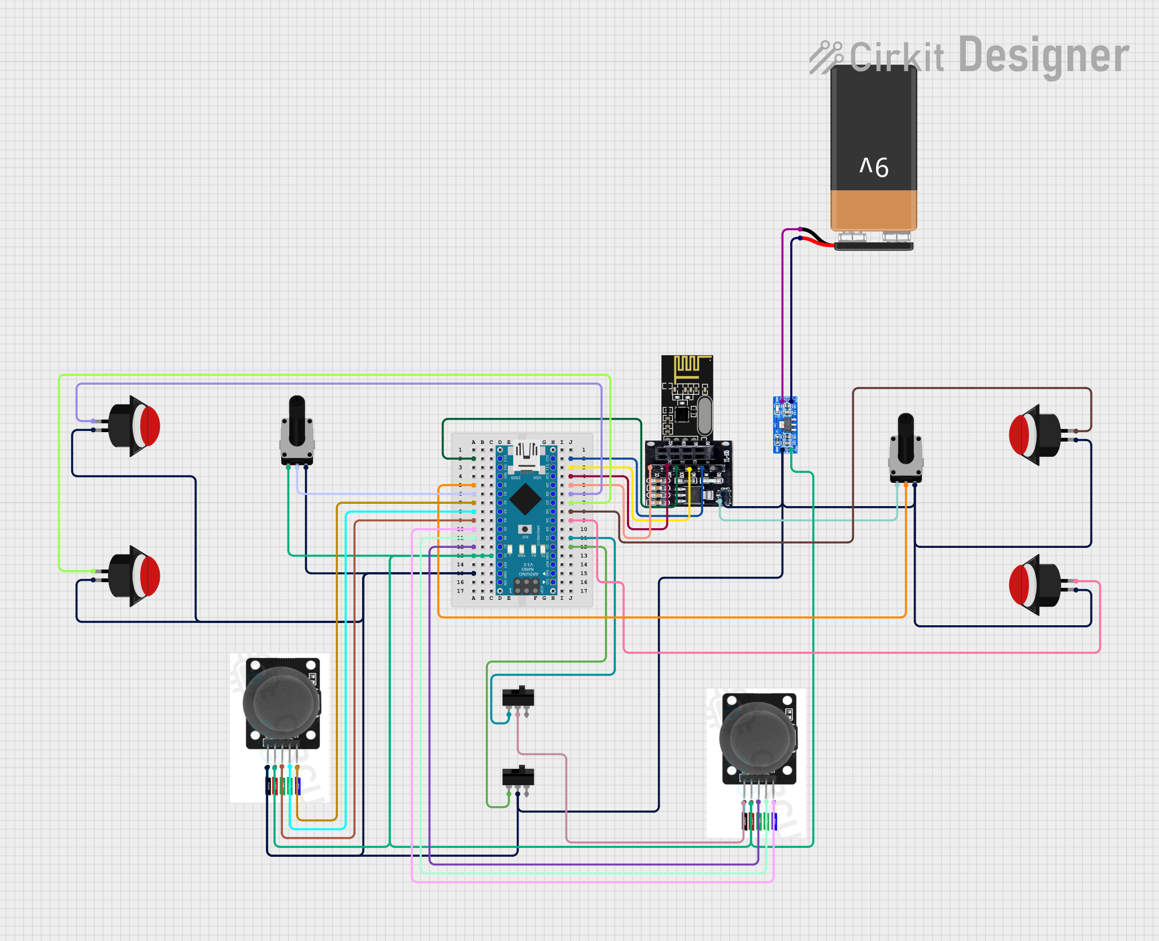
Task: Click the NRF24L01 radio module
Action: [687, 398]
